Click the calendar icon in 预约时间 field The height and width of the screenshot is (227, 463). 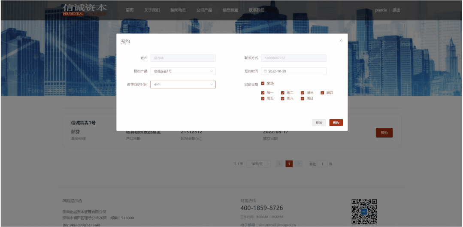coord(265,71)
